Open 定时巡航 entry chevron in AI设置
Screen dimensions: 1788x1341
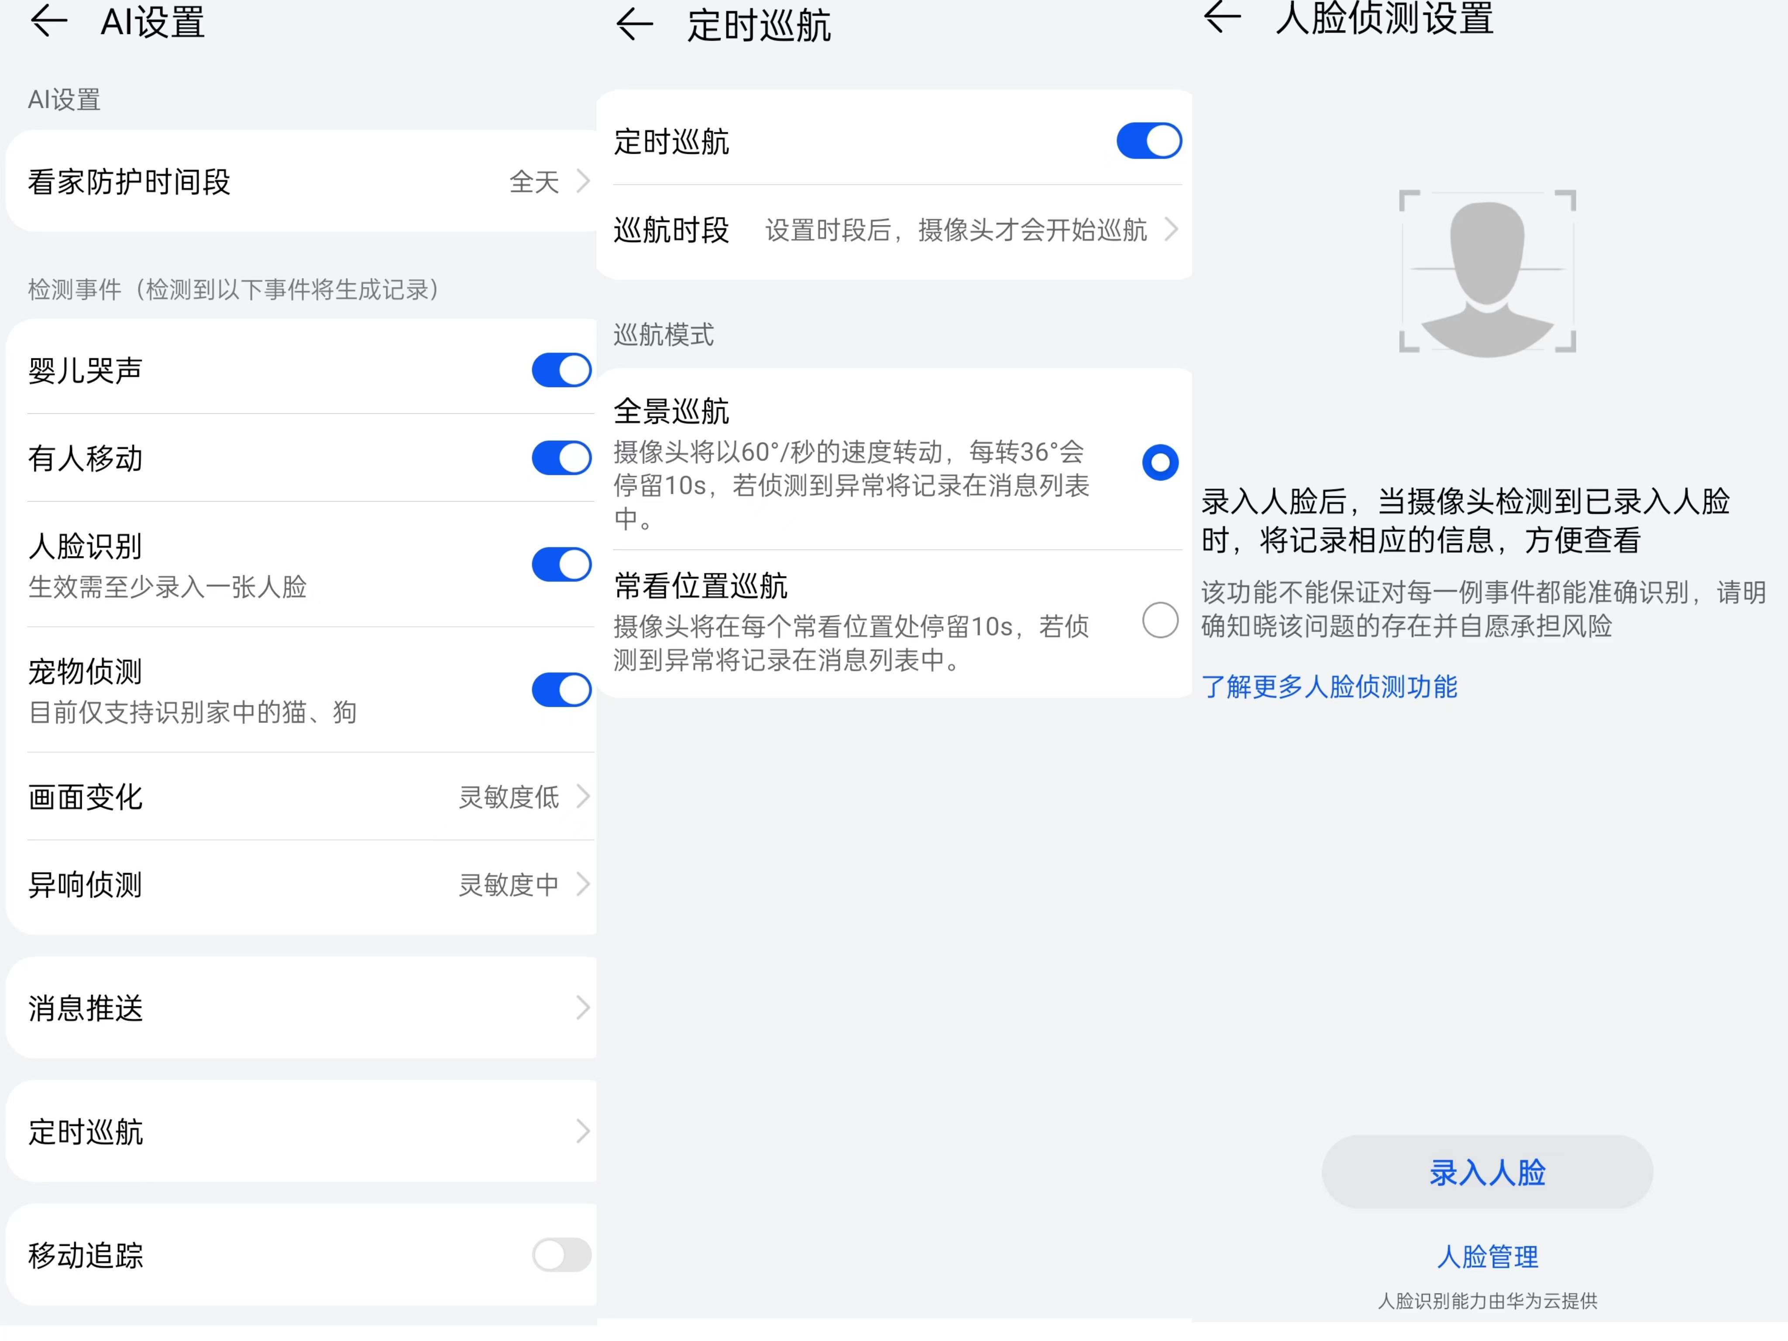tap(583, 1131)
